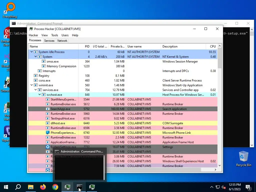Select the Processes tab

coord(35,40)
